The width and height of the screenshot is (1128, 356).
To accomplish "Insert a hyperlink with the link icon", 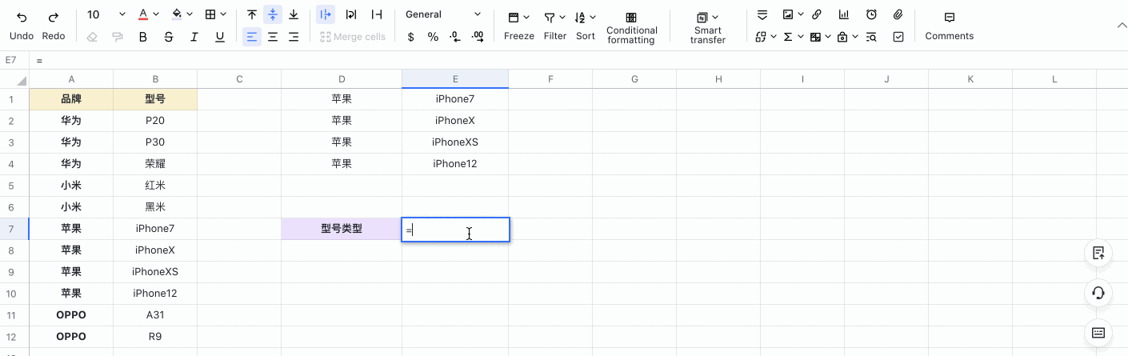I will pyautogui.click(x=816, y=15).
